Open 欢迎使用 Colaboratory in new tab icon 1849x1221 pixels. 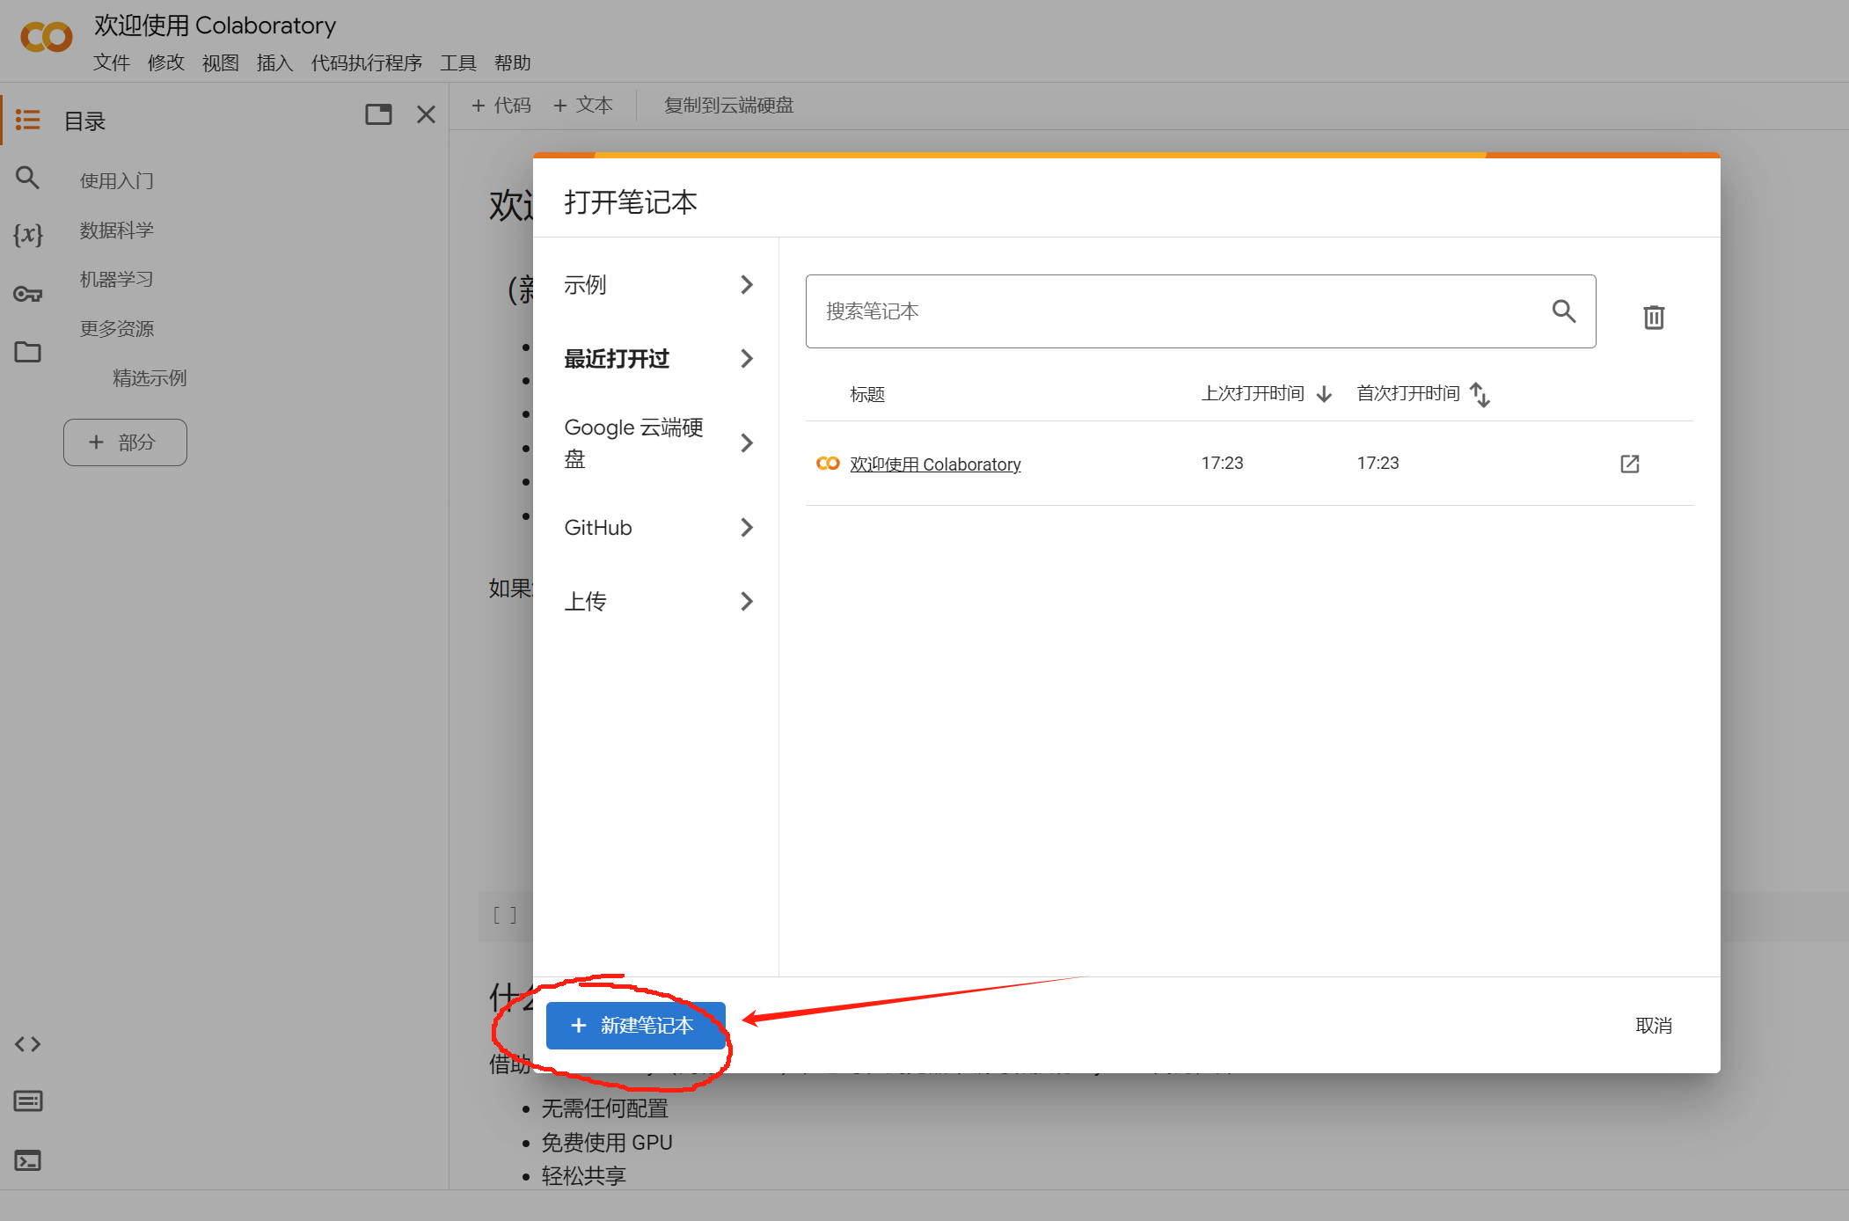(x=1629, y=464)
